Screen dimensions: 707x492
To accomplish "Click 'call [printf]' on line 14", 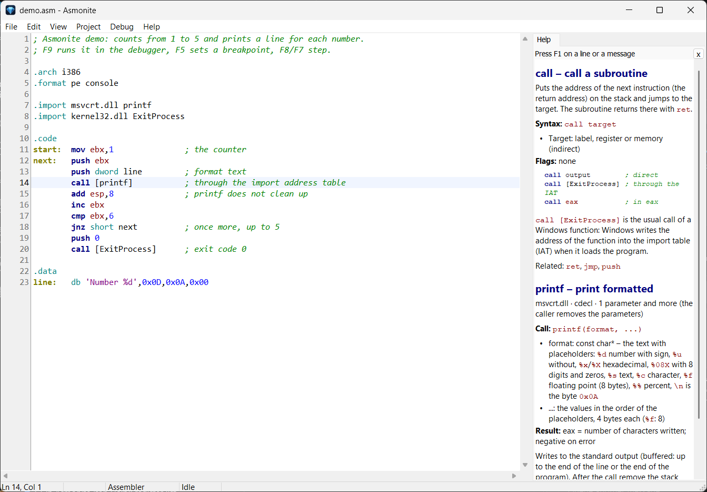I will (102, 183).
